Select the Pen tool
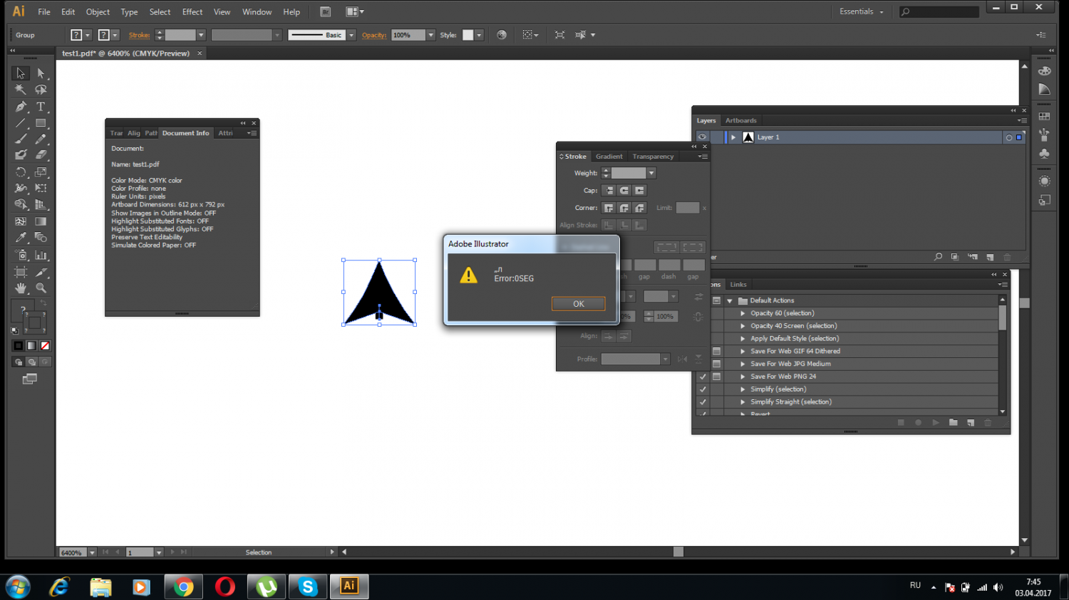1069x600 pixels. pos(21,107)
